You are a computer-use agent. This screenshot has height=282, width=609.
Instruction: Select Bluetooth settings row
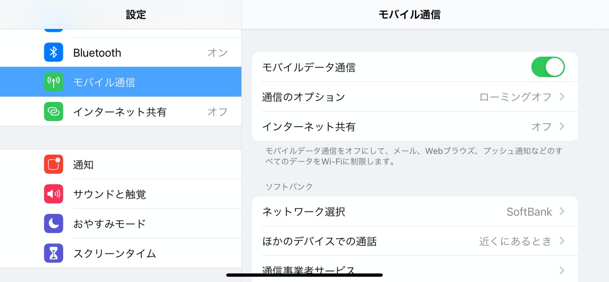(x=143, y=52)
